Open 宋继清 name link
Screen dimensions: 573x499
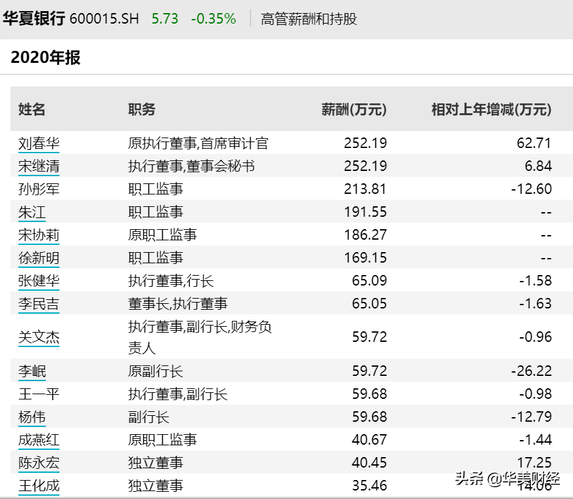click(x=39, y=166)
